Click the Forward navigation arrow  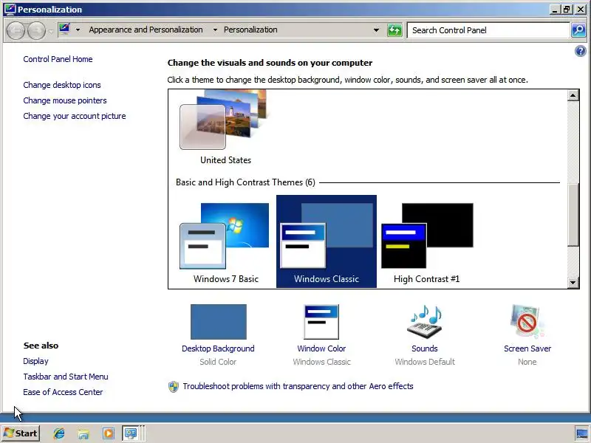coord(36,30)
